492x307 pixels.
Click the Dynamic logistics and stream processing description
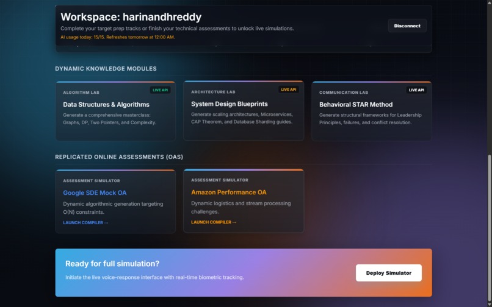[241, 207]
